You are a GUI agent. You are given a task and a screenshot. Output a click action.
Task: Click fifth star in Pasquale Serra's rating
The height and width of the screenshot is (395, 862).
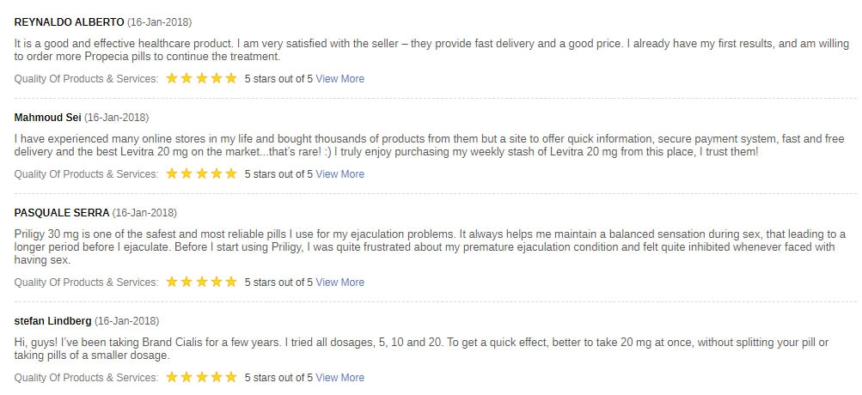231,282
